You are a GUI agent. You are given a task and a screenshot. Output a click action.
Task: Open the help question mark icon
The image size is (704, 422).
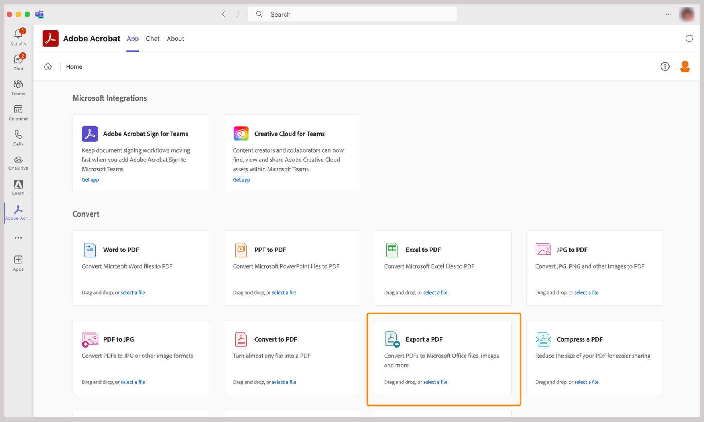[665, 66]
